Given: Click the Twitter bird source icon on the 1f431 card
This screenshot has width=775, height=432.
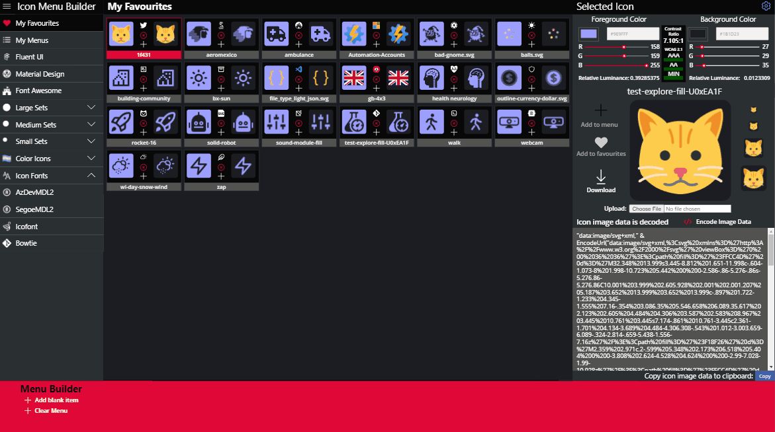Looking at the screenshot, I should coord(144,26).
